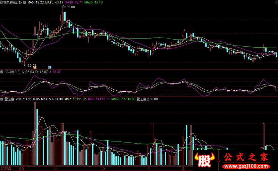Jump to month 2 on the time axis
The image size is (278, 171).
coord(183,169)
